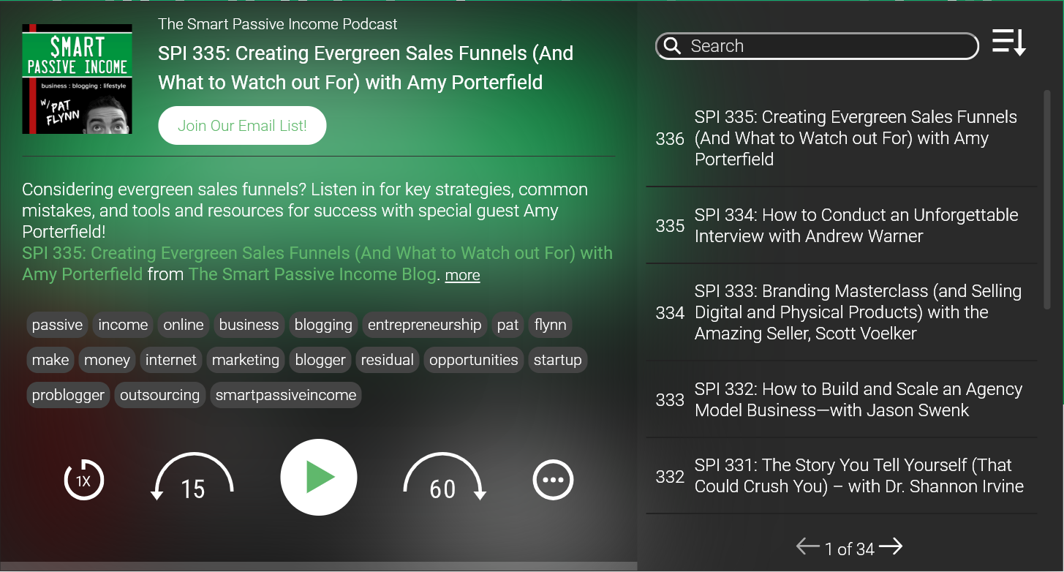The height and width of the screenshot is (572, 1064).
Task: Click the episode list scrollbar
Action: (x=1046, y=199)
